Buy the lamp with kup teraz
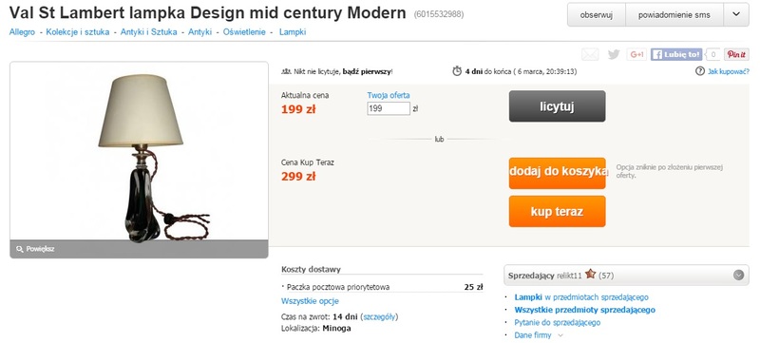The height and width of the screenshot is (343, 760). (x=557, y=211)
